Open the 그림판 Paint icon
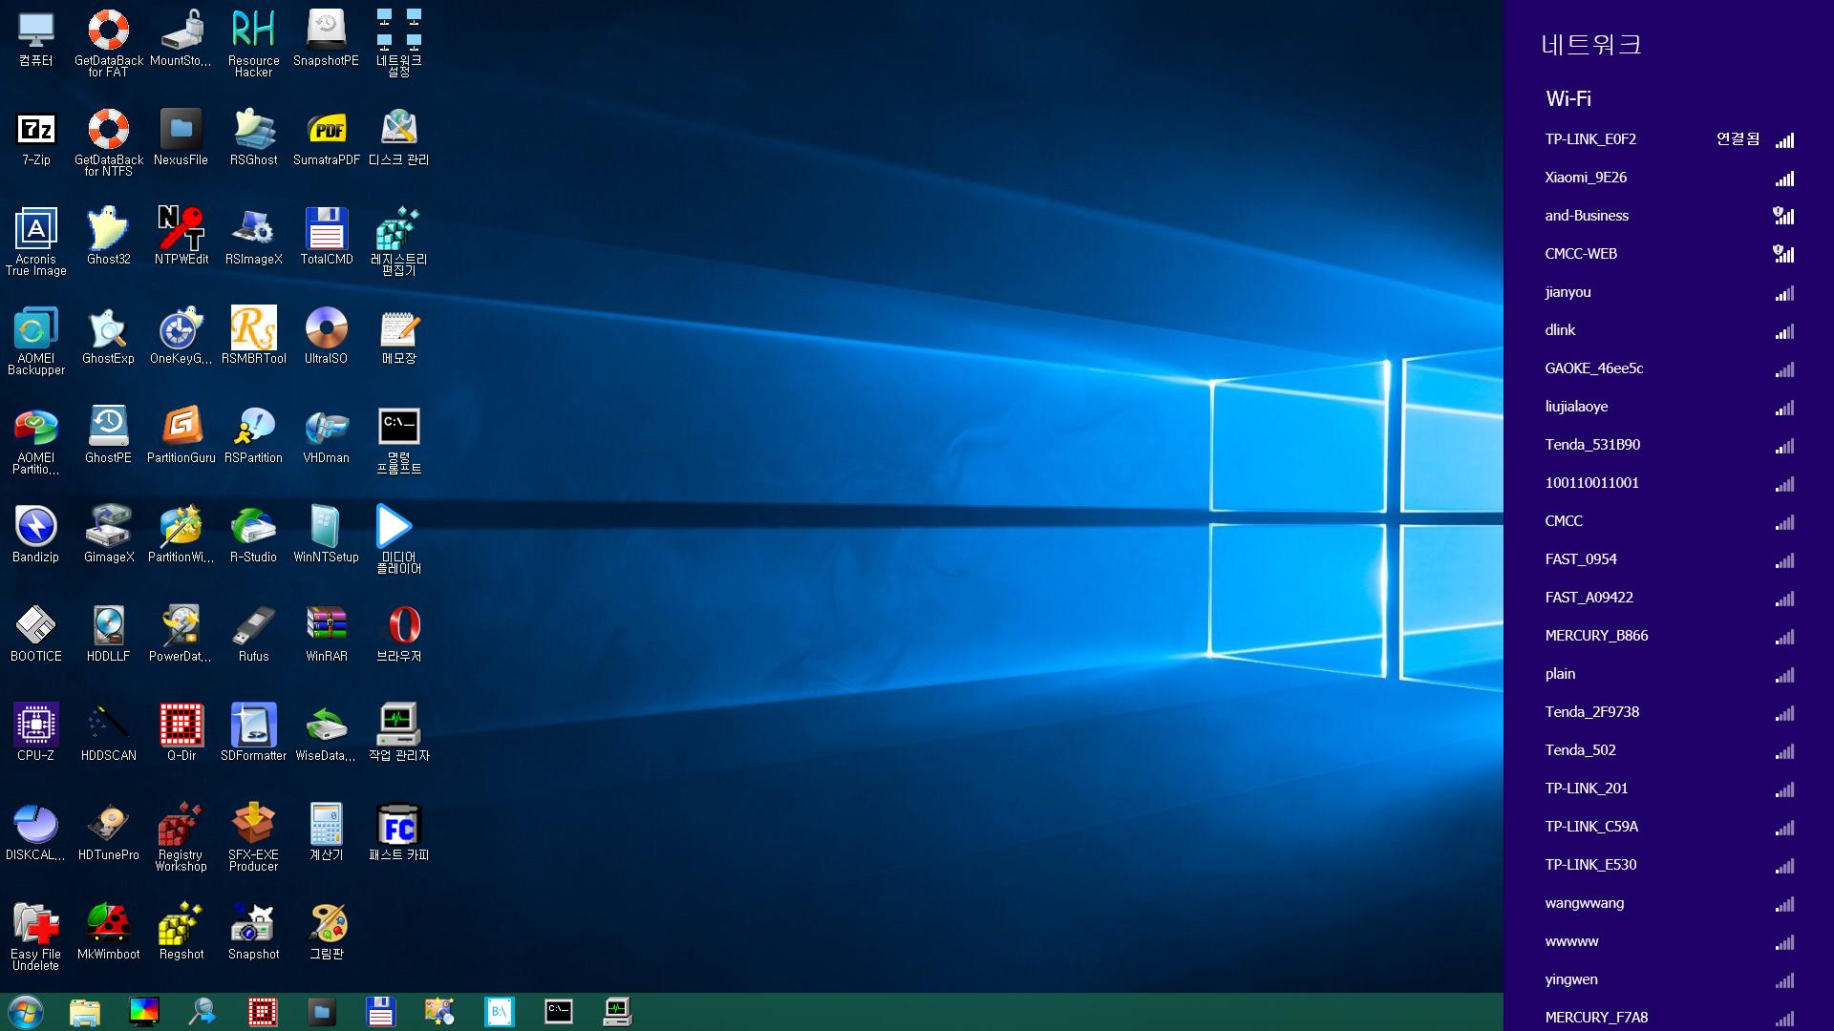 [x=326, y=932]
